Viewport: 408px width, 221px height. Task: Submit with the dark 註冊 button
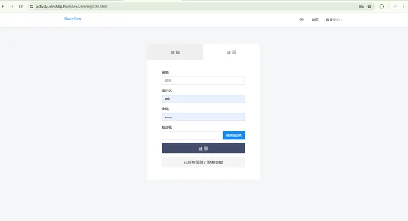(x=203, y=148)
